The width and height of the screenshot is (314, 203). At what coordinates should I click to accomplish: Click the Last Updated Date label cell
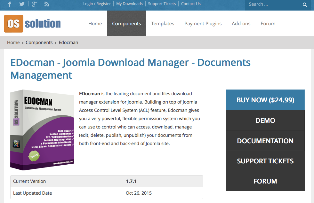point(67,193)
